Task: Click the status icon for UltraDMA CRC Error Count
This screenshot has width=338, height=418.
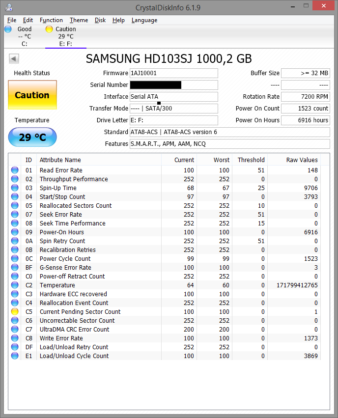Action: point(15,329)
